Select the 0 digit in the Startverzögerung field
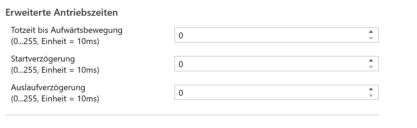Image resolution: width=417 pixels, height=128 pixels. click(181, 64)
